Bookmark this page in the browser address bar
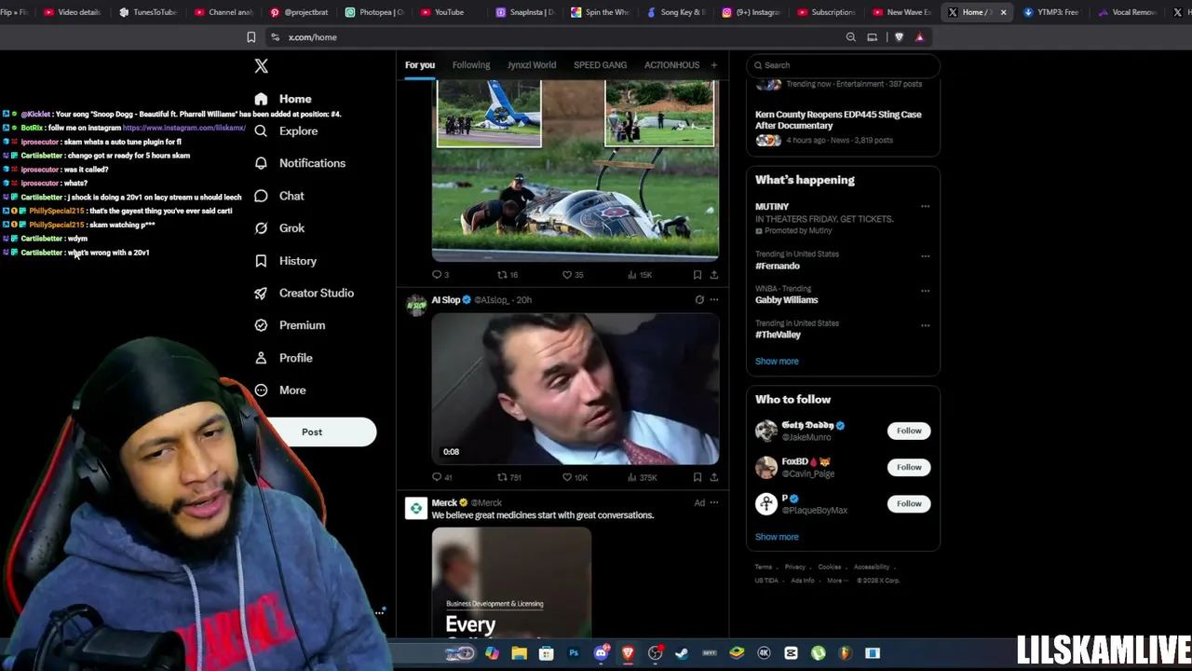Screen dimensions: 1192x671 pos(251,37)
